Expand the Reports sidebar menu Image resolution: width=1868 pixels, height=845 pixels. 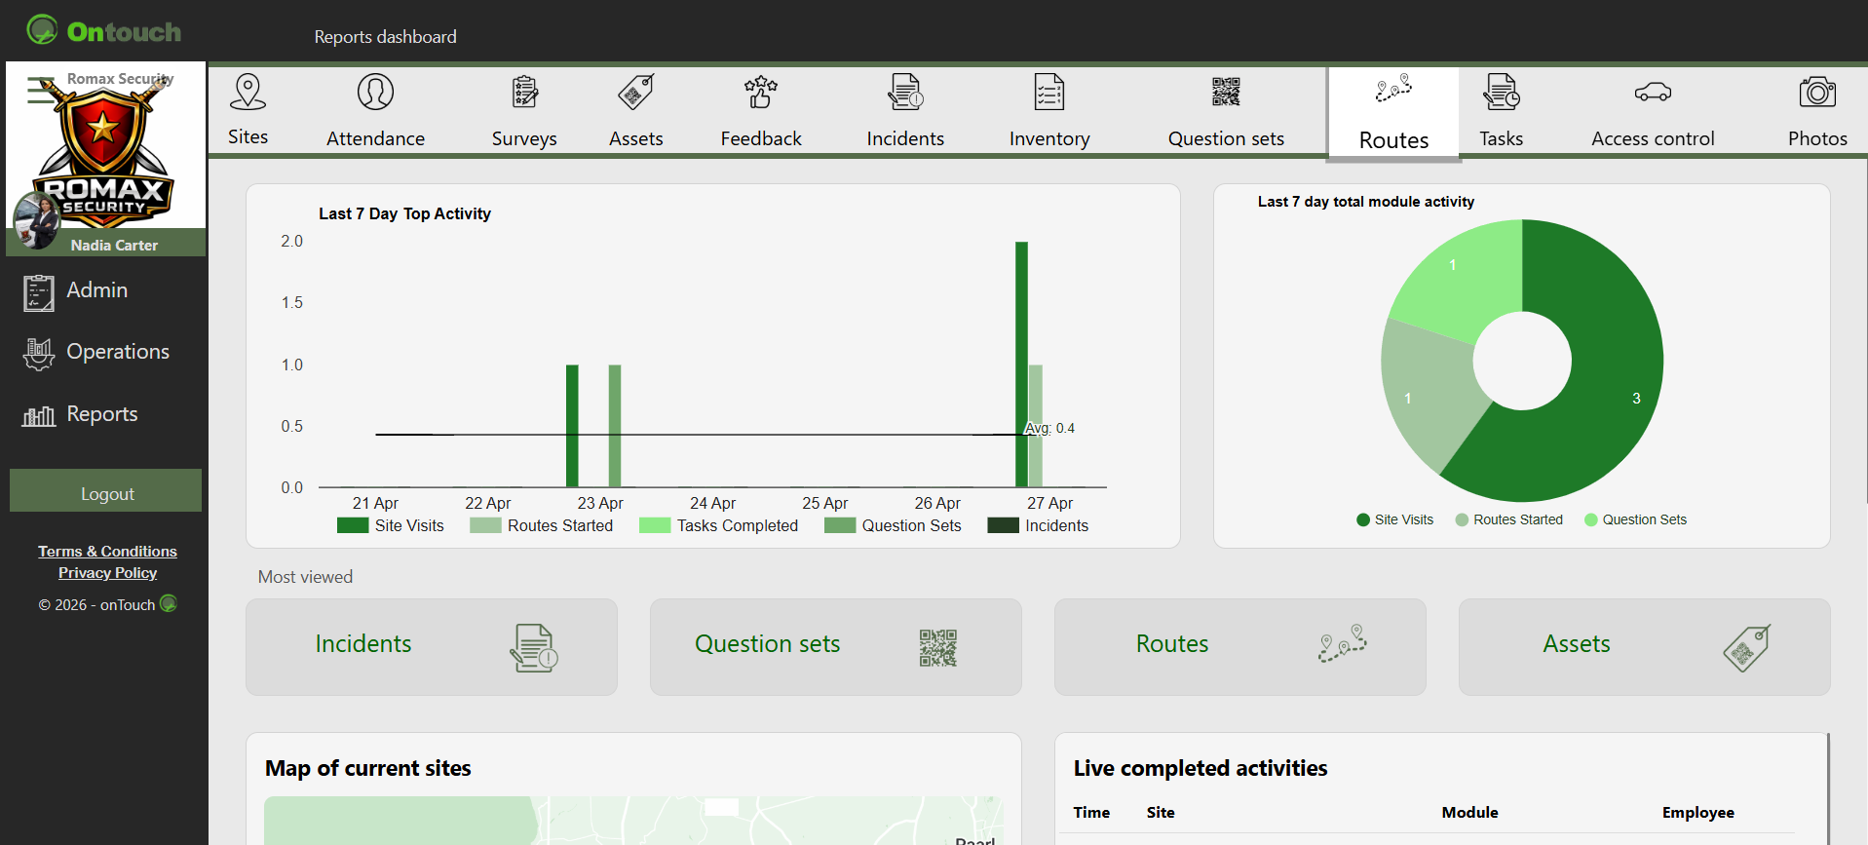click(x=102, y=414)
